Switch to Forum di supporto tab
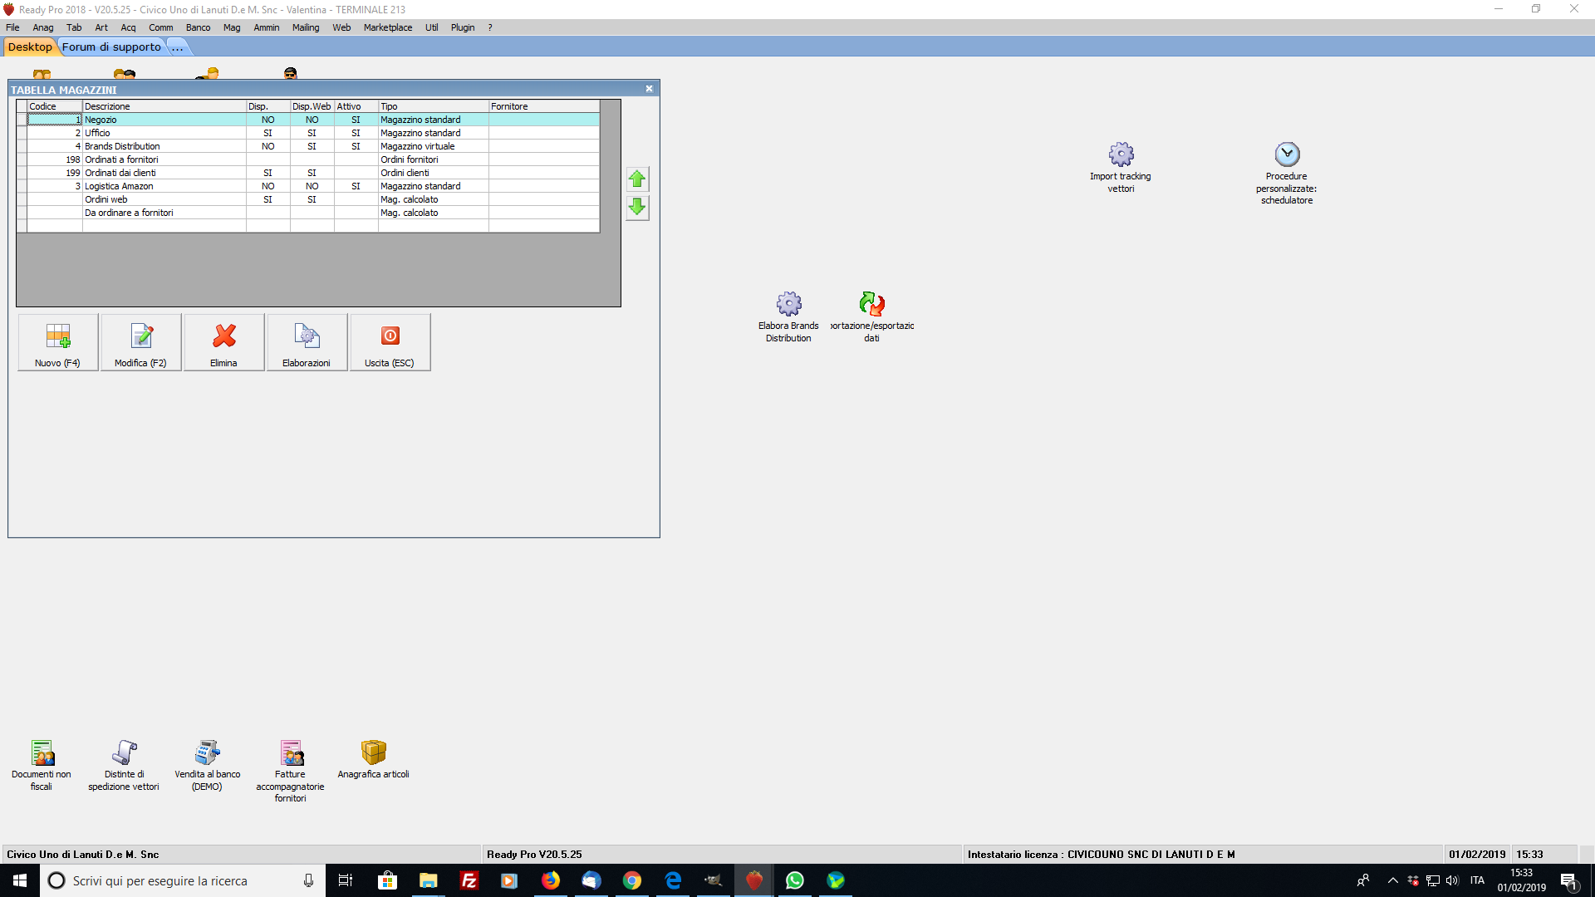1595x897 pixels. (111, 47)
